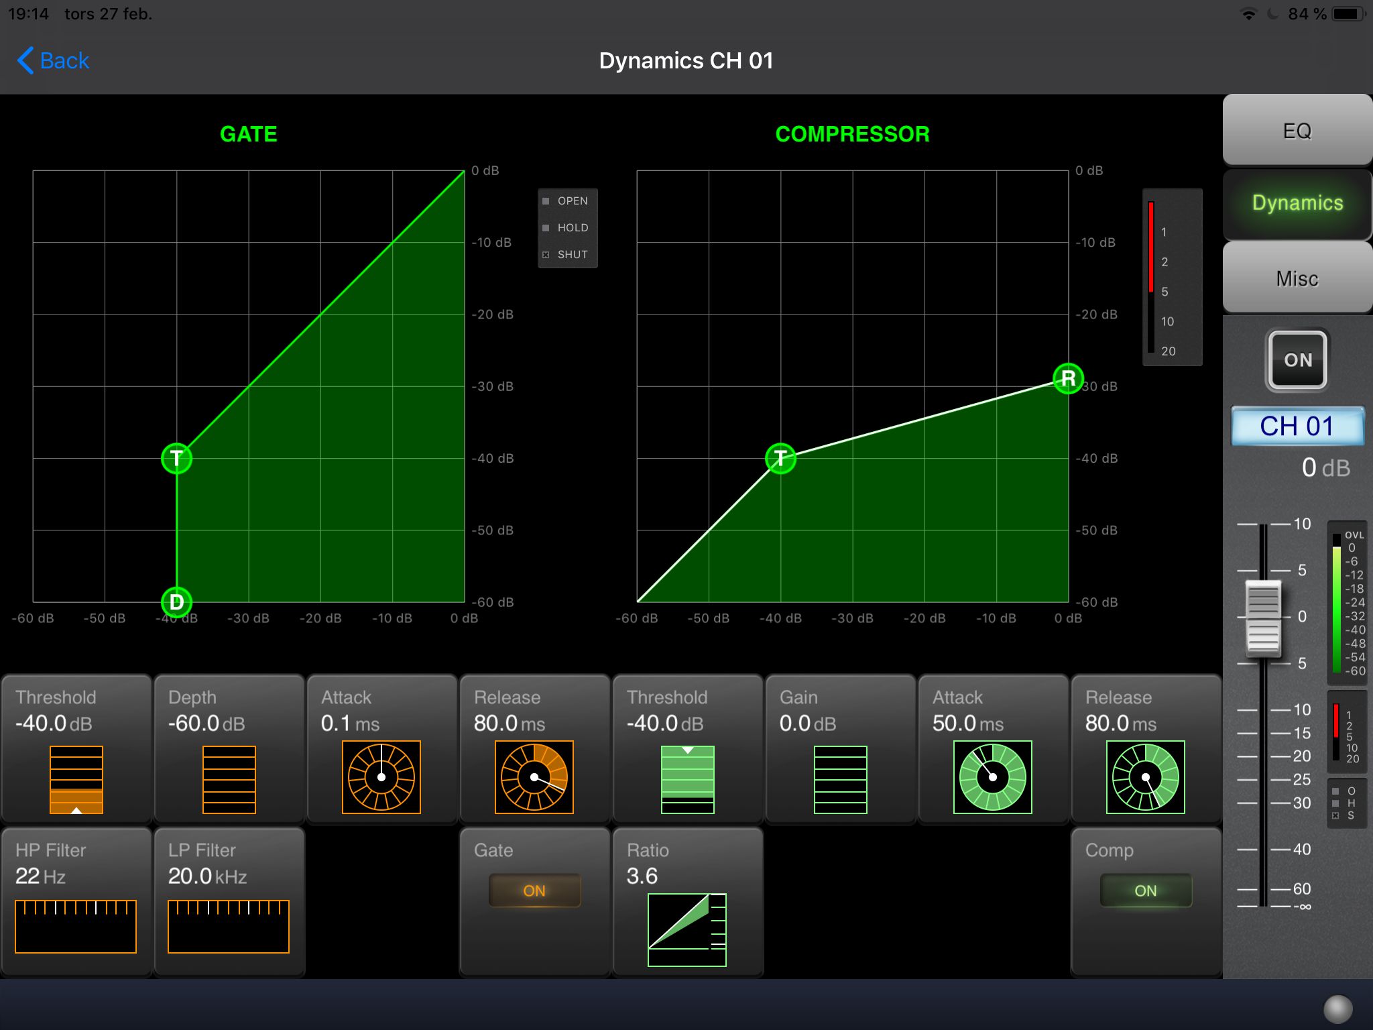Toggle the Gate ON switch
The width and height of the screenshot is (1373, 1030).
pyautogui.click(x=534, y=891)
